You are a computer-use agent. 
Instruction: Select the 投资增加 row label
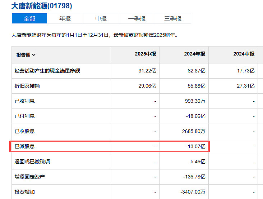tap(25, 192)
